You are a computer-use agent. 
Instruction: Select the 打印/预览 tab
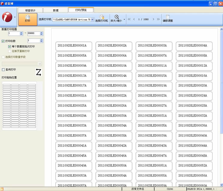(x=81, y=10)
